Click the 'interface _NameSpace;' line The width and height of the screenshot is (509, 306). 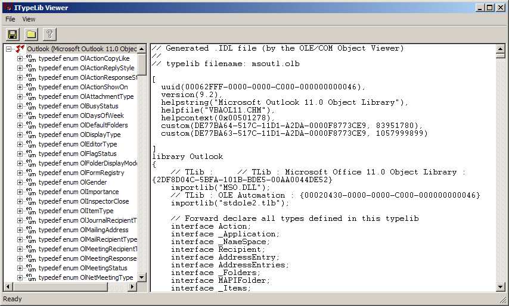coord(221,242)
